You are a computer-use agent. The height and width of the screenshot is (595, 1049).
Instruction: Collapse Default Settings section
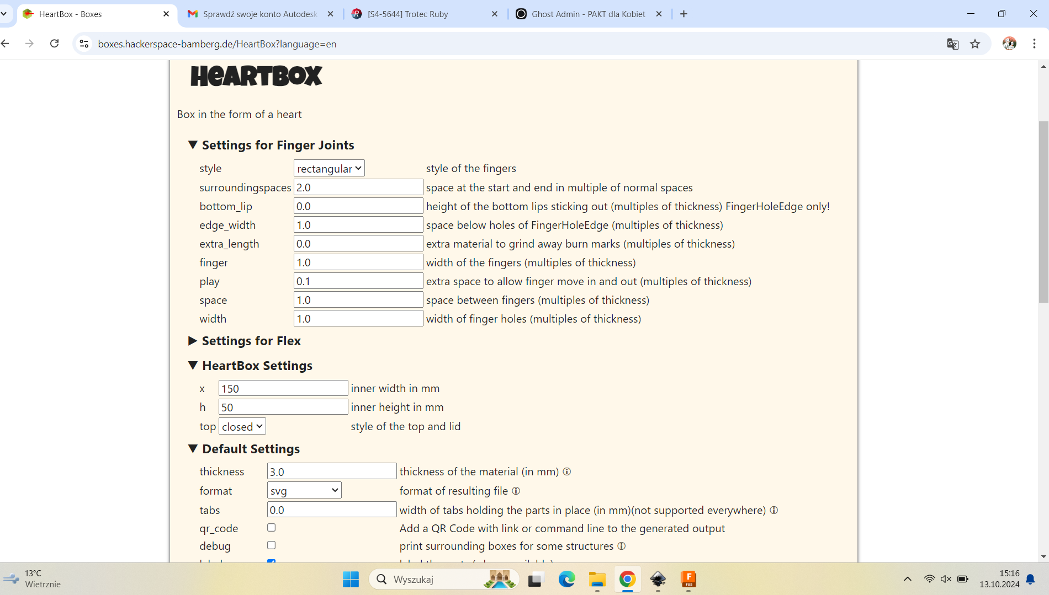[243, 449]
